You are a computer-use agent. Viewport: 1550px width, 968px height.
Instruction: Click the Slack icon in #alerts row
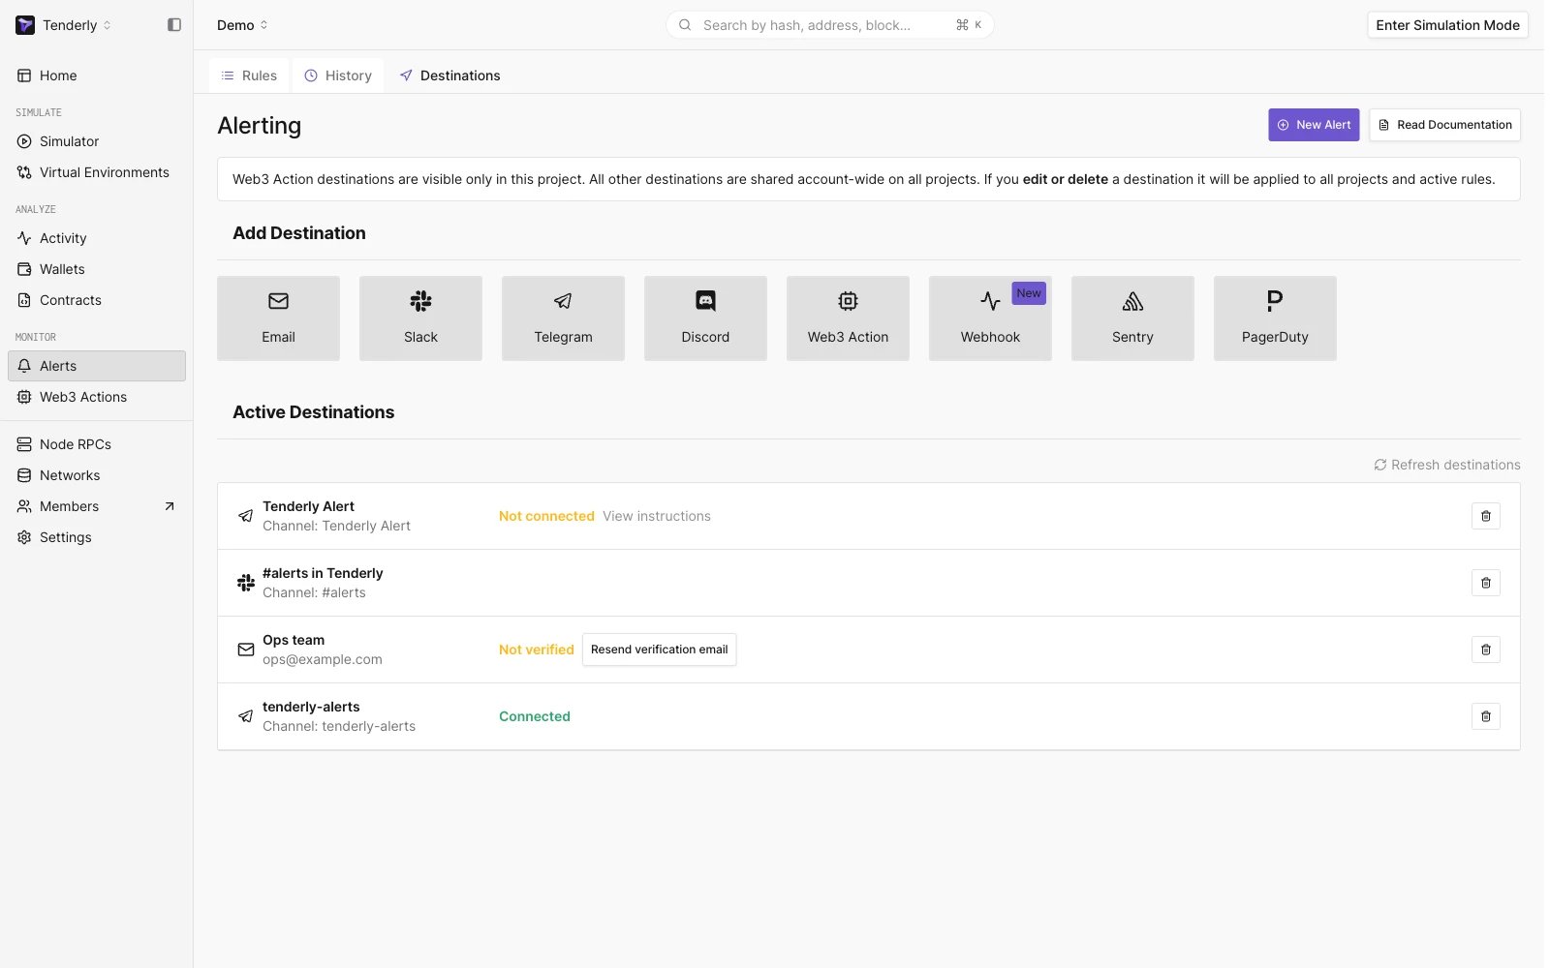tap(246, 583)
